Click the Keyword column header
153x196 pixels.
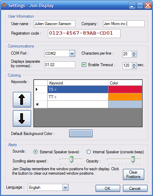pos(78,83)
